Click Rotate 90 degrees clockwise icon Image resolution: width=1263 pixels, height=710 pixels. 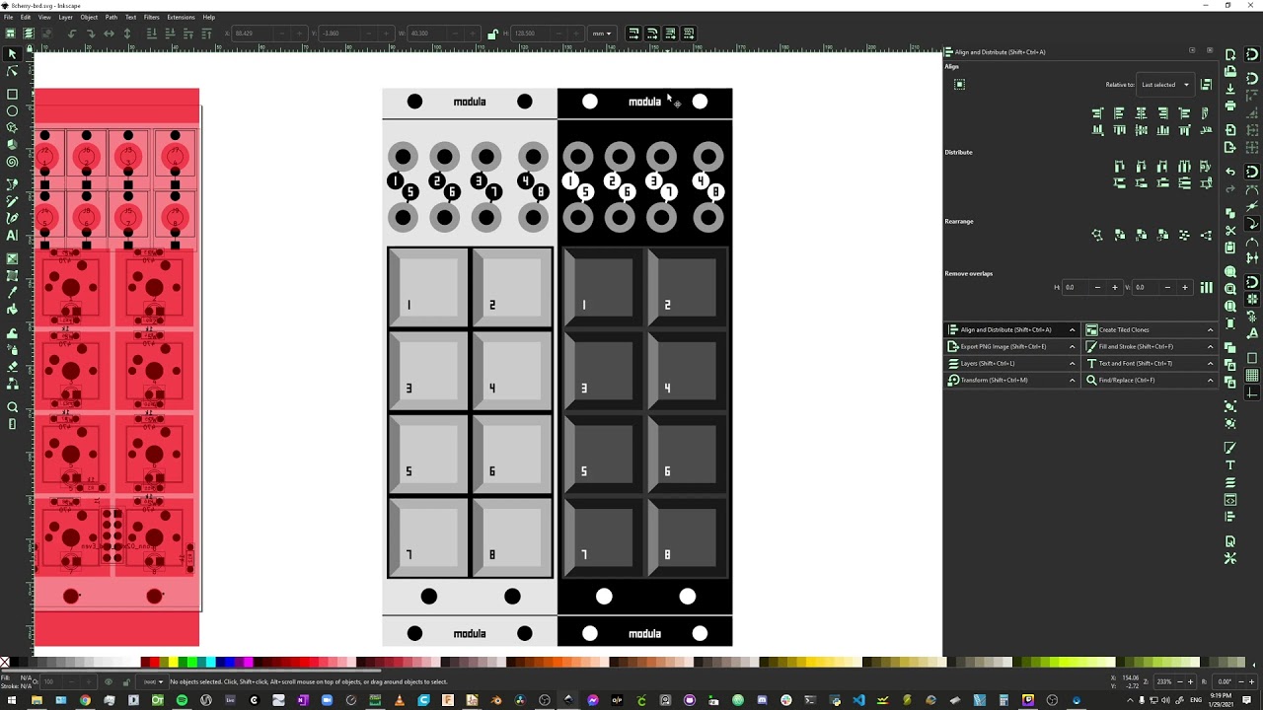click(92, 34)
